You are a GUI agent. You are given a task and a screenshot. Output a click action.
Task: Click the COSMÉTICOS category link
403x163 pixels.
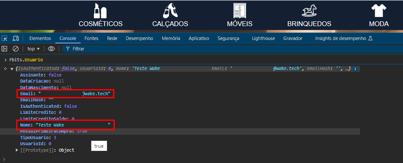(x=100, y=24)
